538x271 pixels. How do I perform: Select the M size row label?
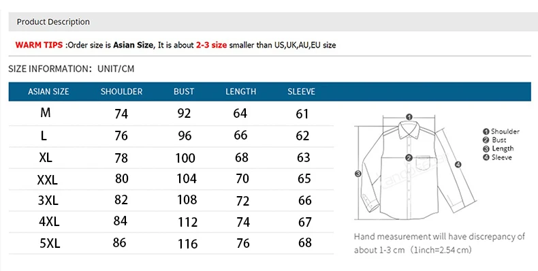pos(46,112)
